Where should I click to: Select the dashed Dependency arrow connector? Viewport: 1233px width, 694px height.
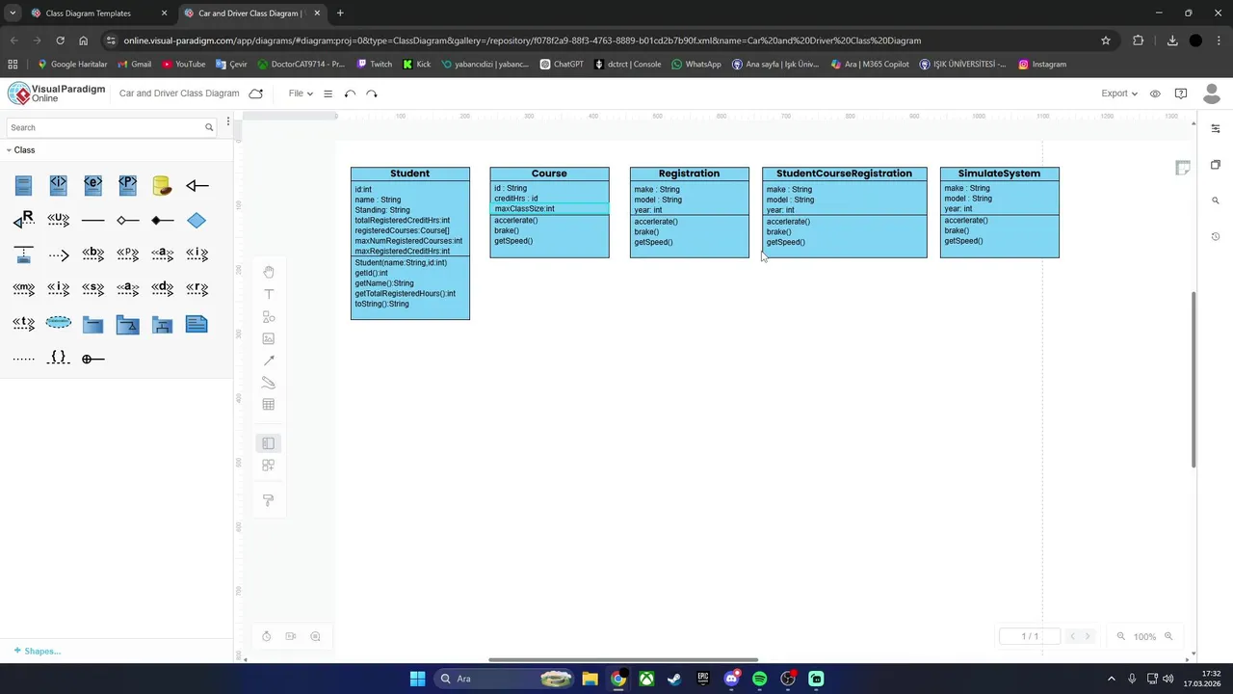coord(59,255)
